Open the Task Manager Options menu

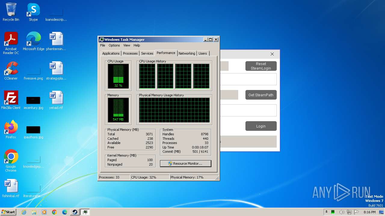pos(114,45)
